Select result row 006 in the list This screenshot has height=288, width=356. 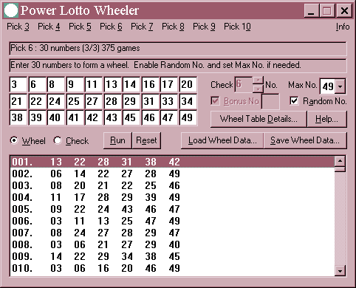point(173,221)
